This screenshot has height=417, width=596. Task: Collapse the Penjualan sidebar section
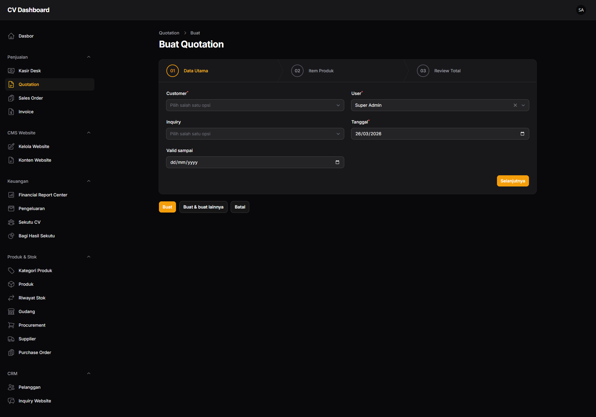(x=89, y=57)
